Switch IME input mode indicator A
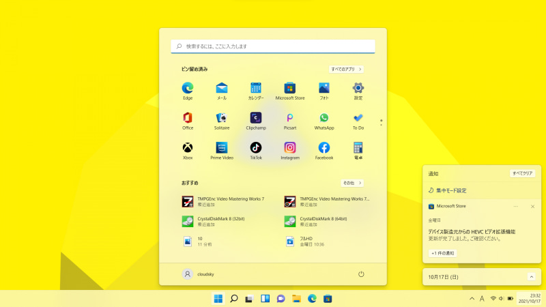Screen dimensions: 546x307 (x=482, y=299)
